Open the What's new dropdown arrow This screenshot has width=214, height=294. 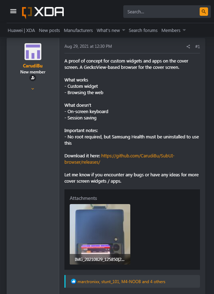pyautogui.click(x=124, y=30)
